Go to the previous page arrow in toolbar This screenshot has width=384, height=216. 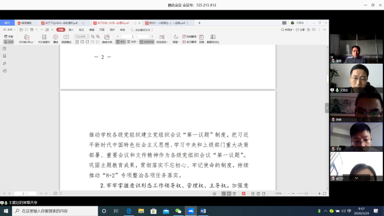tap(118, 37)
